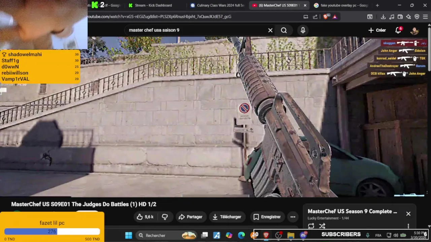The image size is (431, 242).
Task: Open Brave Rewards triangle icon
Action: 335,16
